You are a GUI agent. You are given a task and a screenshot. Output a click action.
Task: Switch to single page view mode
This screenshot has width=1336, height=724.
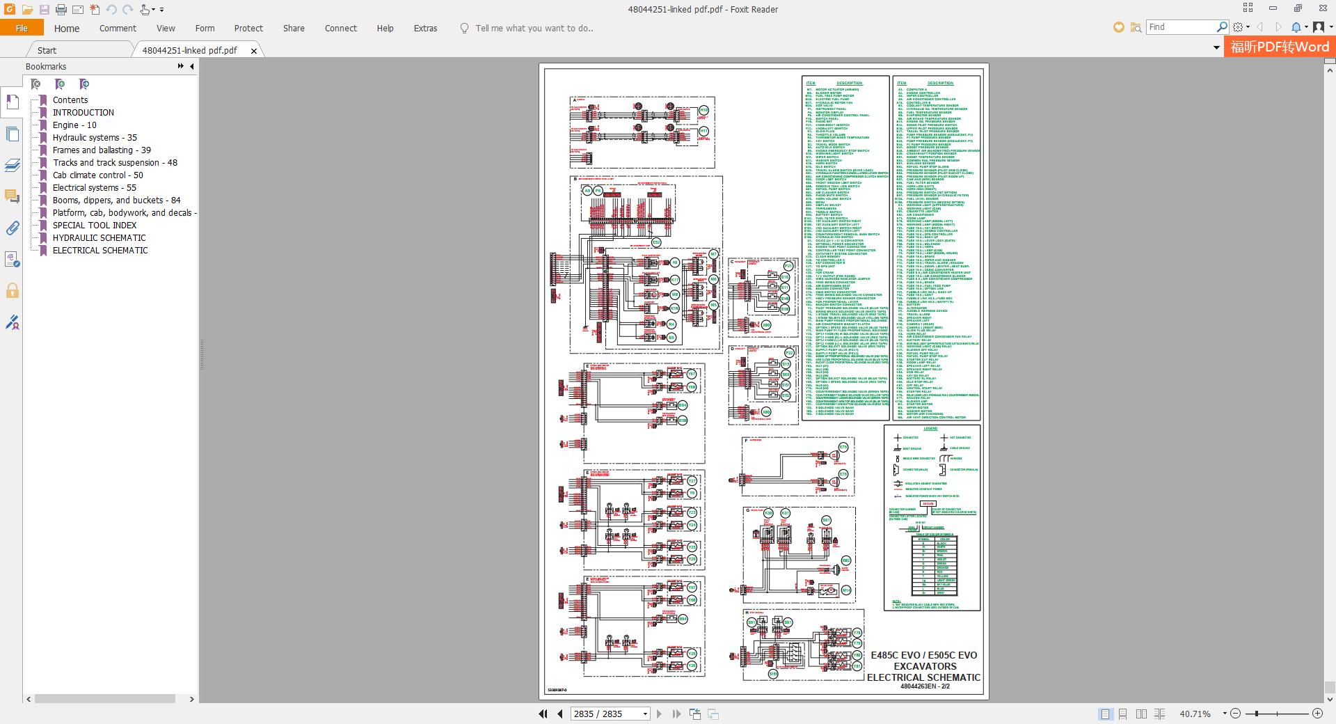pyautogui.click(x=1105, y=714)
